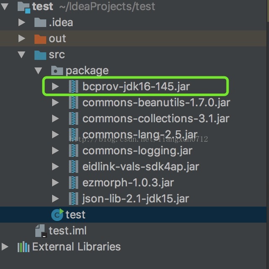The height and width of the screenshot is (269, 269).
Task: Click the External Libraries bar-chart icon
Action: coord(24,247)
